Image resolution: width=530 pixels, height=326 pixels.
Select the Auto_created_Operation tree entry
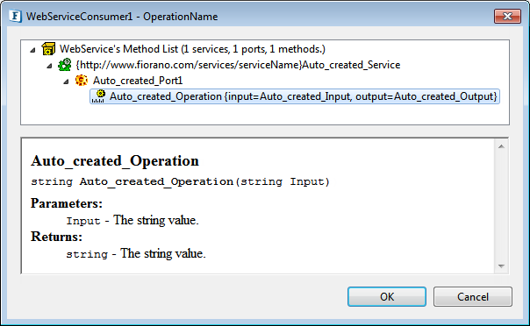point(303,96)
